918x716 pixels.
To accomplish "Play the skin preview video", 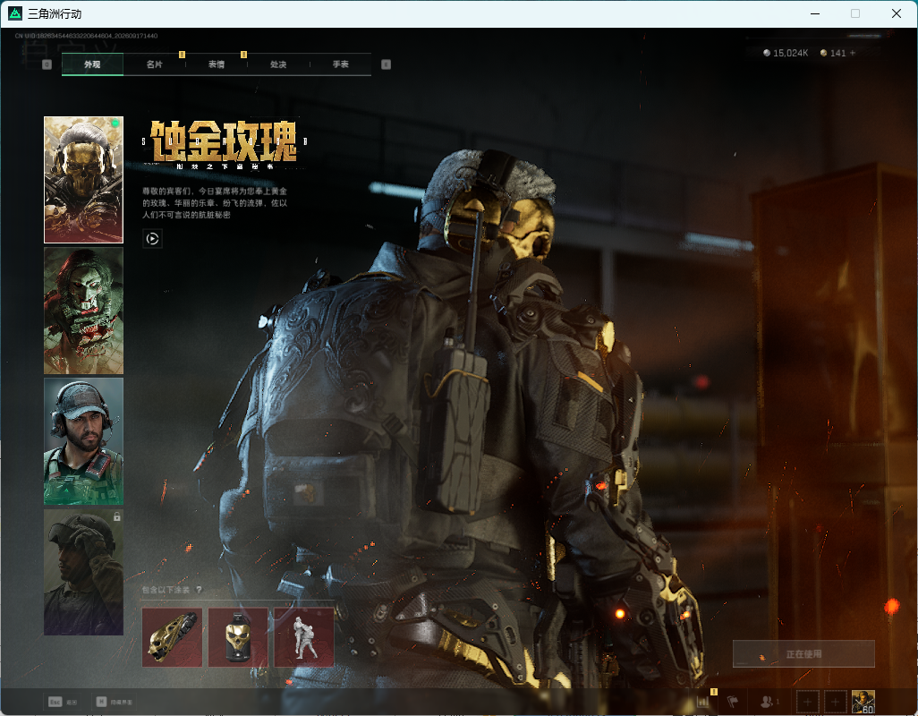I will (x=152, y=238).
